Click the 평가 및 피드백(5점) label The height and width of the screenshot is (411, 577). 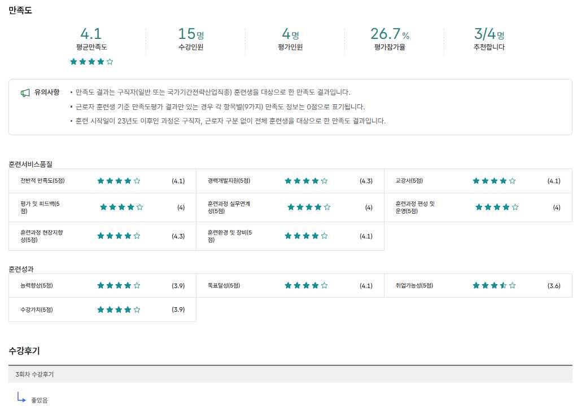coord(40,207)
